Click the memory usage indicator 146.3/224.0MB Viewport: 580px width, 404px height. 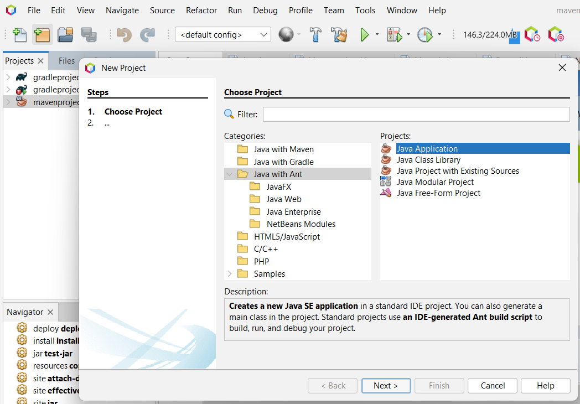point(491,35)
